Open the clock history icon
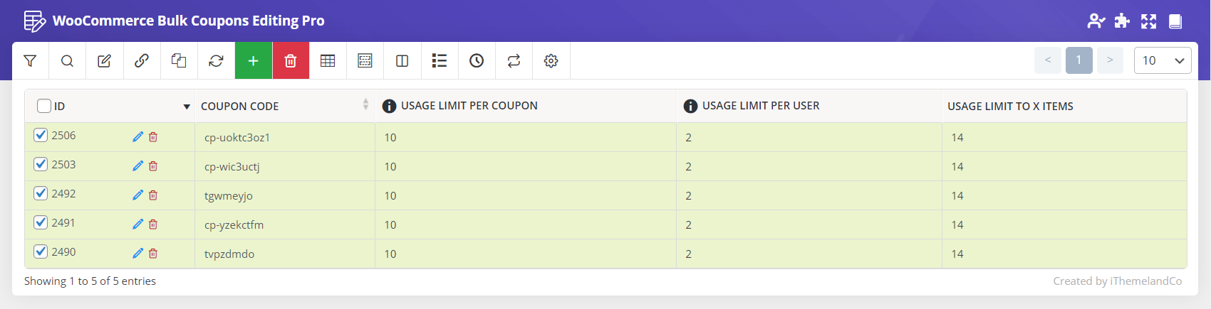Screen dimensions: 1211x309 click(477, 61)
